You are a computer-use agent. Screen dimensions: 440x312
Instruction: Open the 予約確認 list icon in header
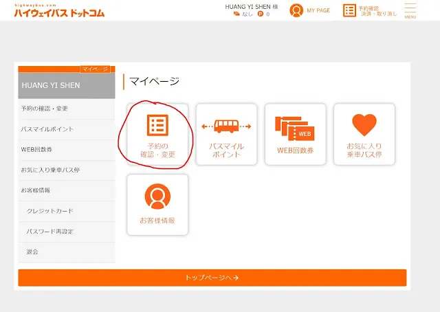coord(349,10)
